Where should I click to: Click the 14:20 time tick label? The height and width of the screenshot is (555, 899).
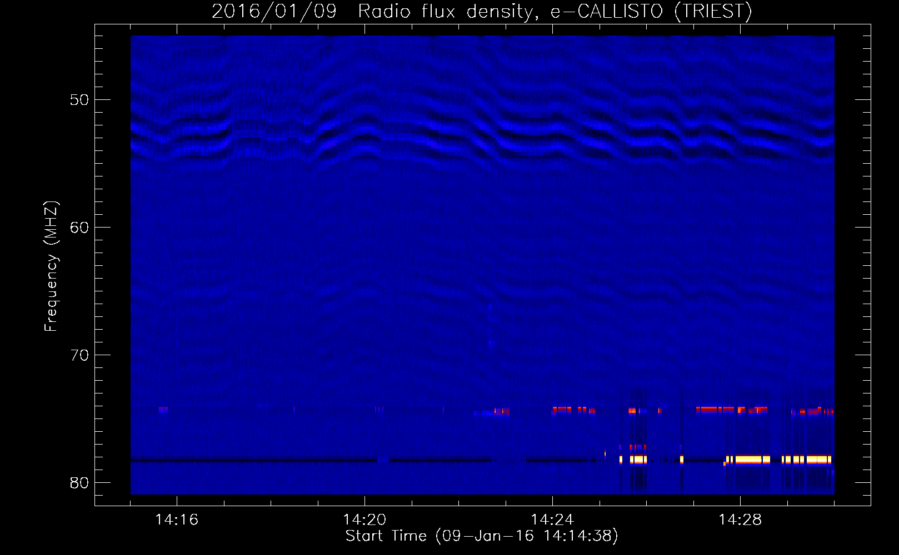pyautogui.click(x=364, y=519)
